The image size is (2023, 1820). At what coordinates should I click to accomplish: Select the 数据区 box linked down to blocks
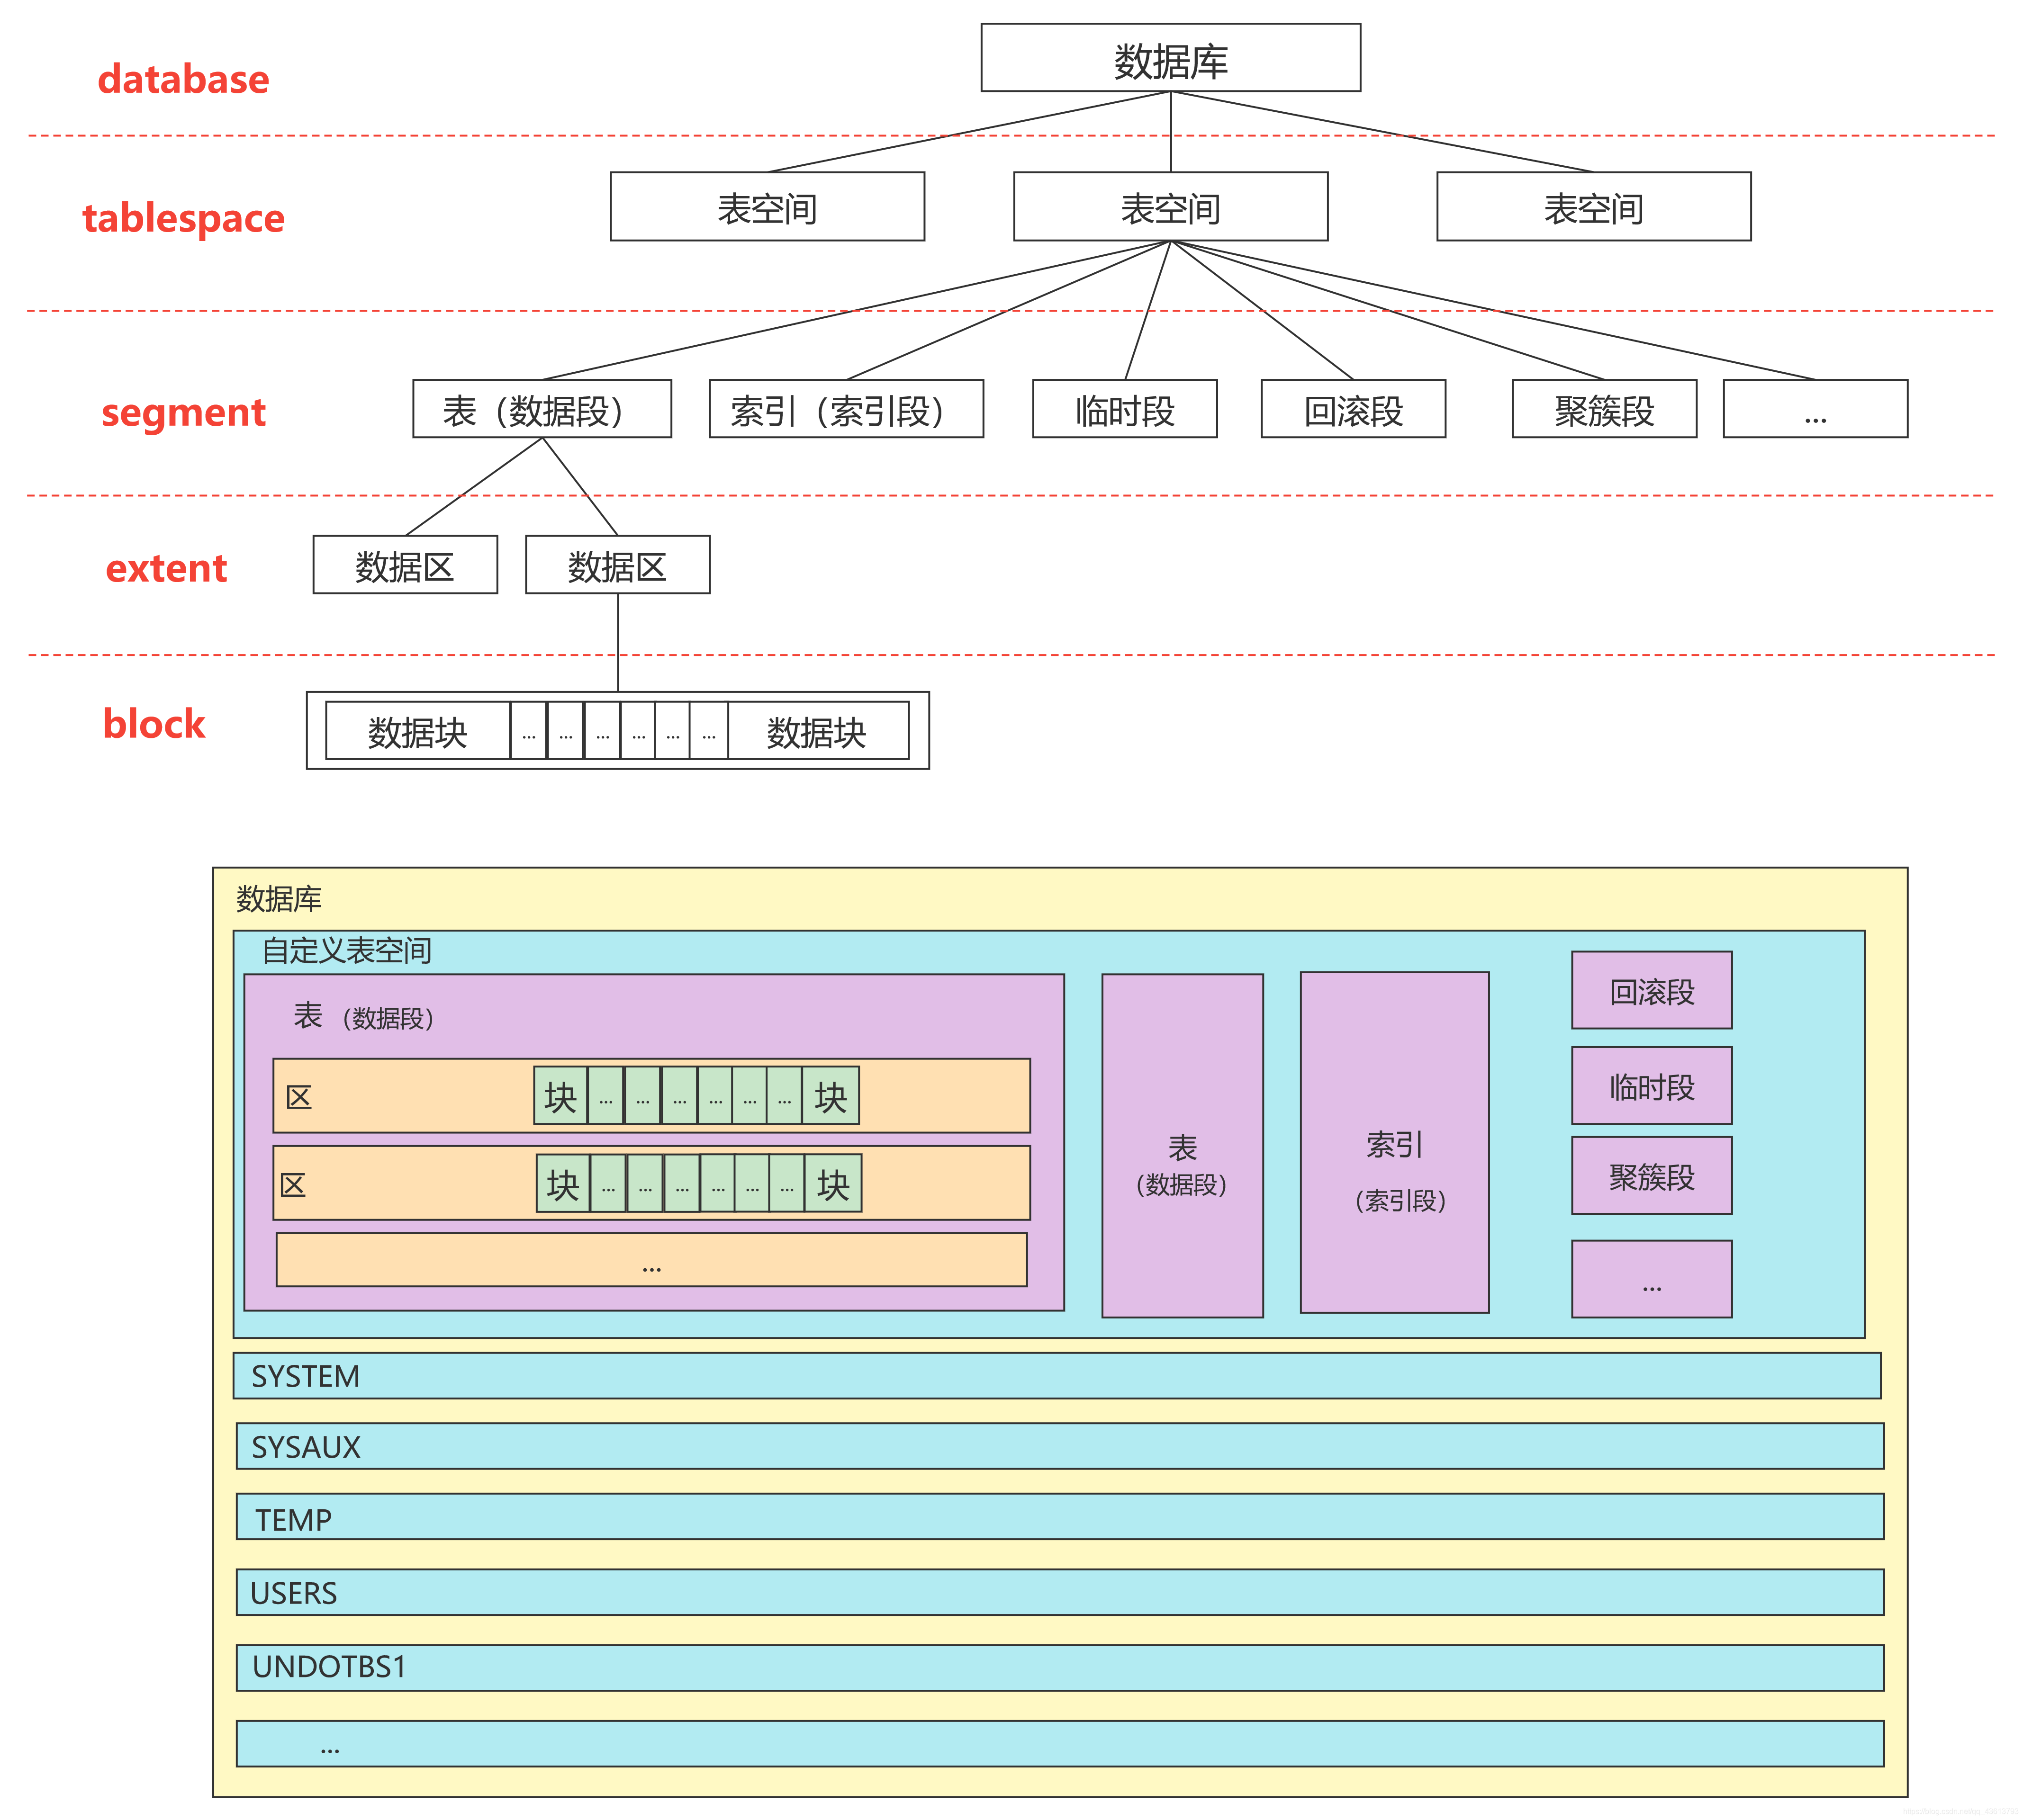click(x=618, y=565)
